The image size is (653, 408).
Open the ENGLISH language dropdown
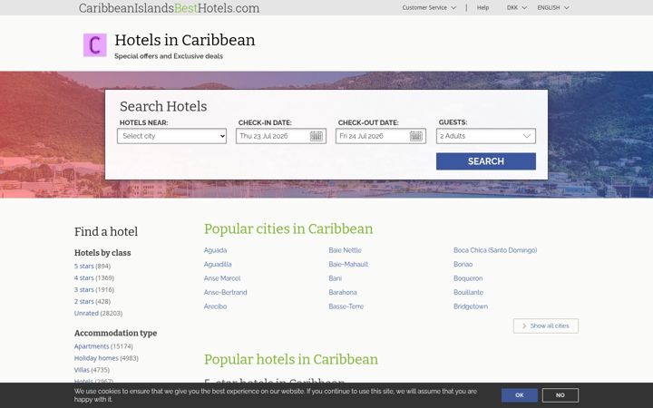553,7
